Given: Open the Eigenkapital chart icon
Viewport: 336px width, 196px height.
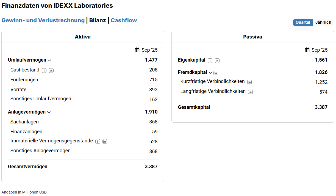Looking at the screenshot, I should click(x=217, y=61).
